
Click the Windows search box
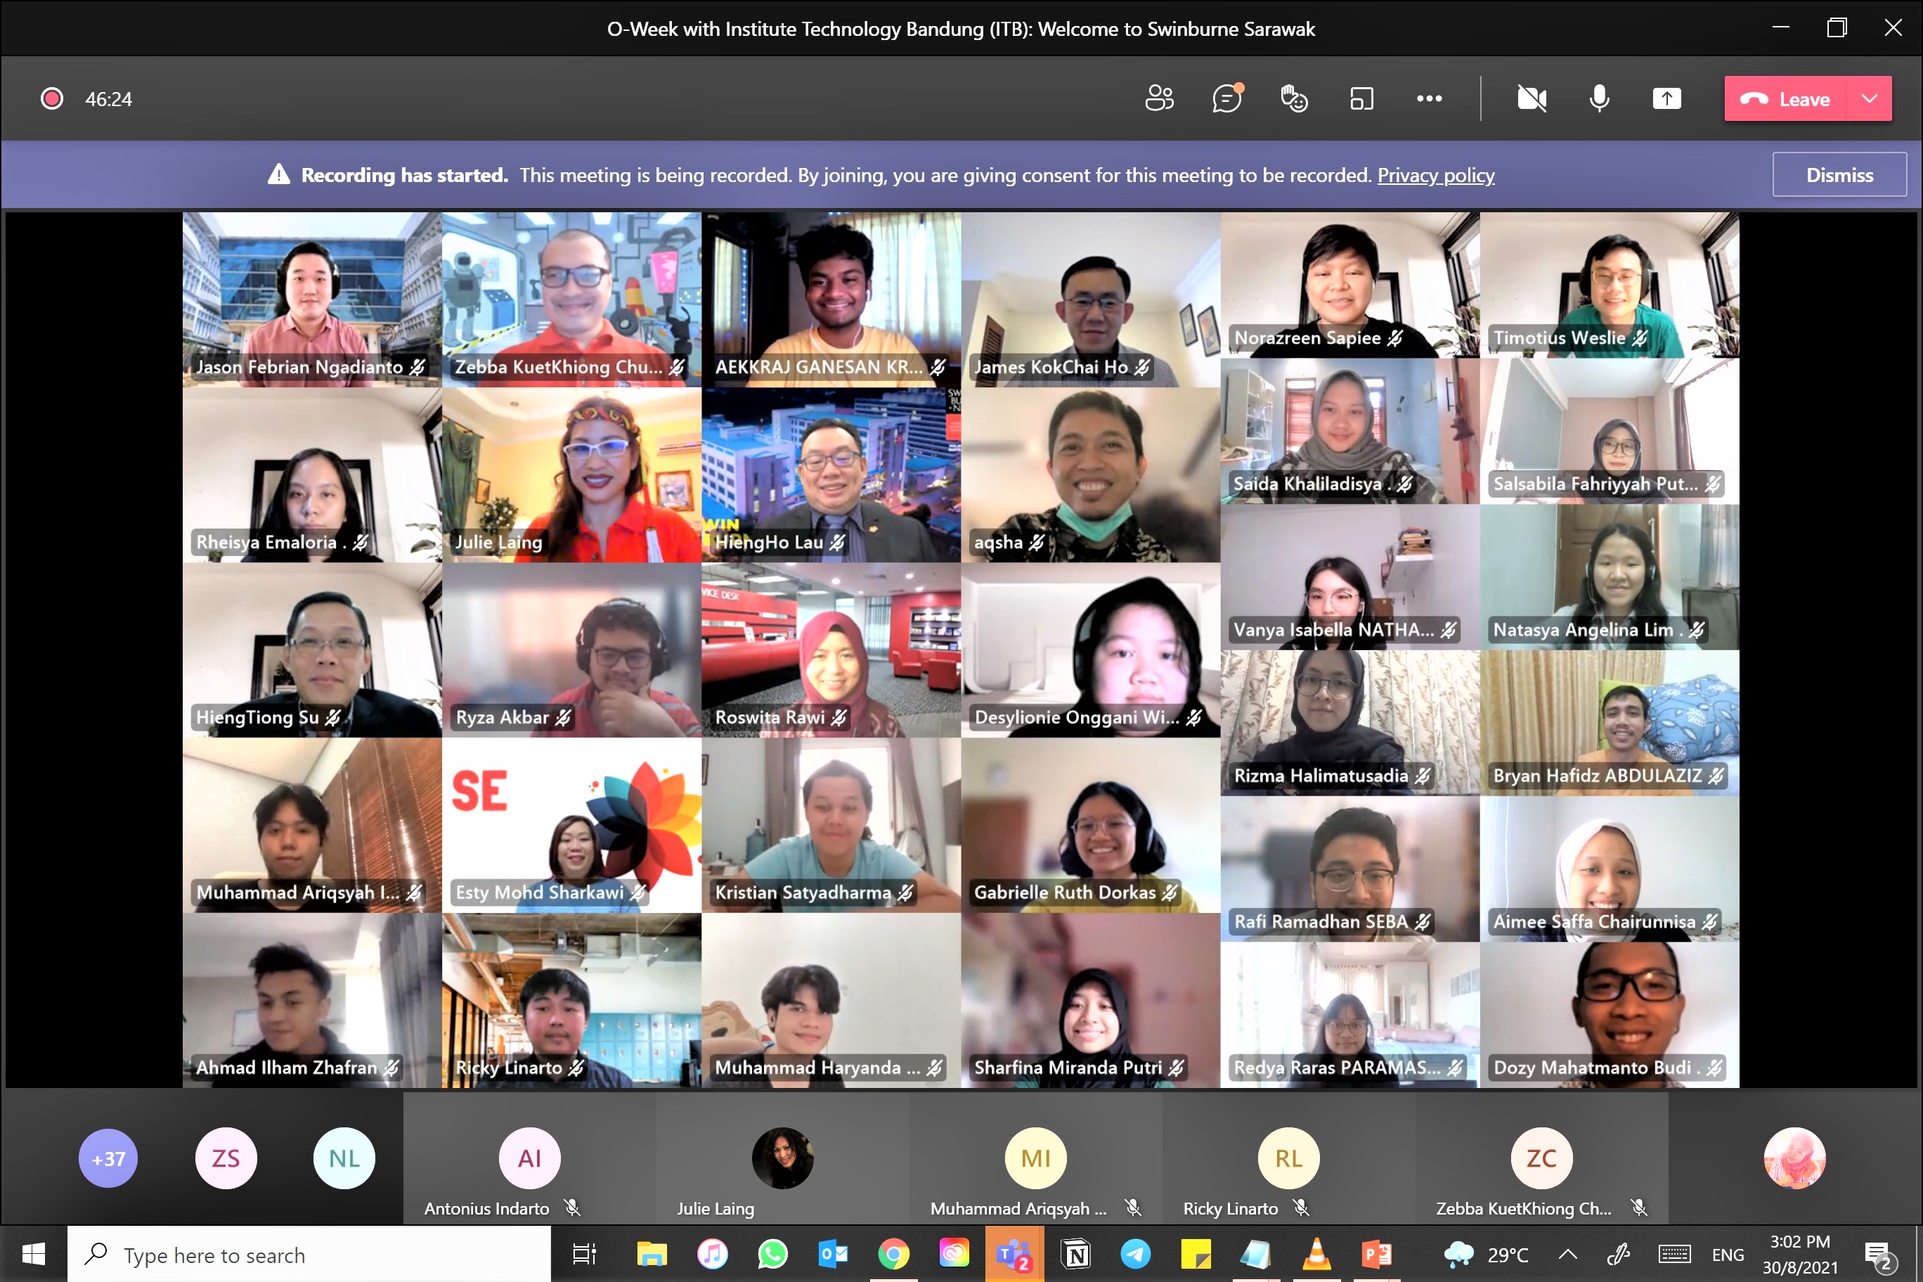[311, 1254]
